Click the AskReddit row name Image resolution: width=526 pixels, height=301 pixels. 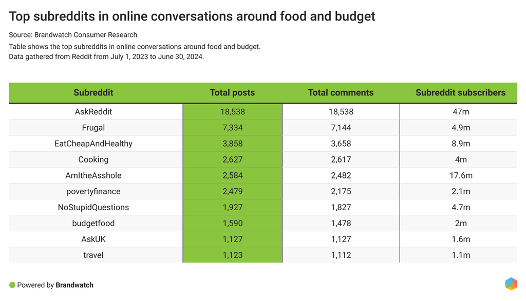pos(93,111)
